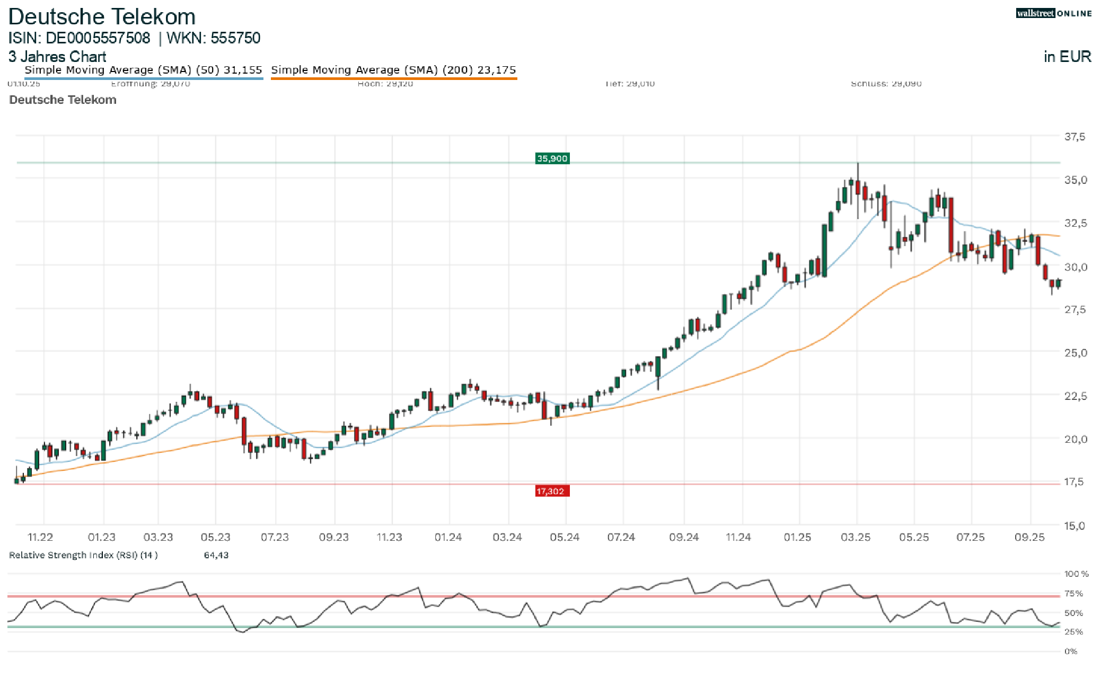Image resolution: width=1101 pixels, height=678 pixels.
Task: Click the bold Deutsche Telekom chart series label
Action: [63, 100]
